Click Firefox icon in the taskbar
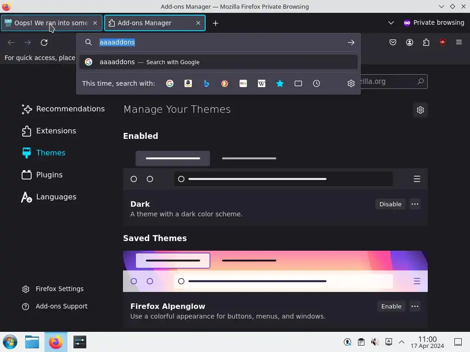This screenshot has width=470, height=352. [x=56, y=342]
